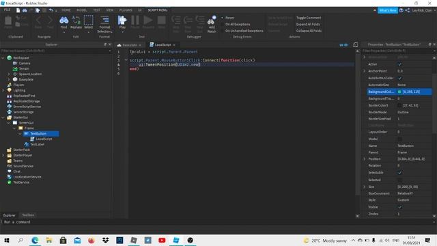The image size is (437, 246).
Task: Click BackgroundColor3 green color swatch
Action: (399, 92)
